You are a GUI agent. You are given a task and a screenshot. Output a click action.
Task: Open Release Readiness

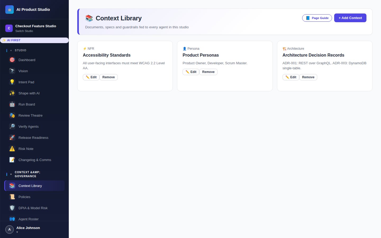(x=34, y=138)
